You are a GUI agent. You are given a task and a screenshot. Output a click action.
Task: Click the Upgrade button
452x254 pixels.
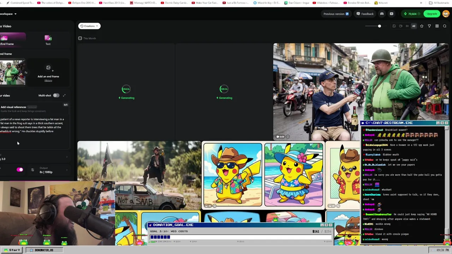click(x=432, y=14)
